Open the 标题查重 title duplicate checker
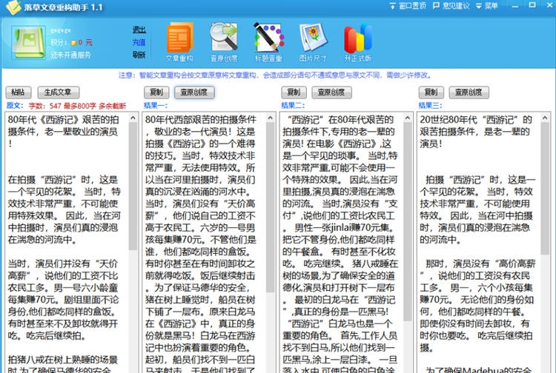 point(268,41)
